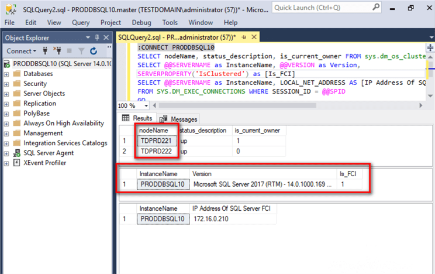This screenshot has width=435, height=274.
Task: Click the XEvent Profiler icon
Action: pos(16,163)
